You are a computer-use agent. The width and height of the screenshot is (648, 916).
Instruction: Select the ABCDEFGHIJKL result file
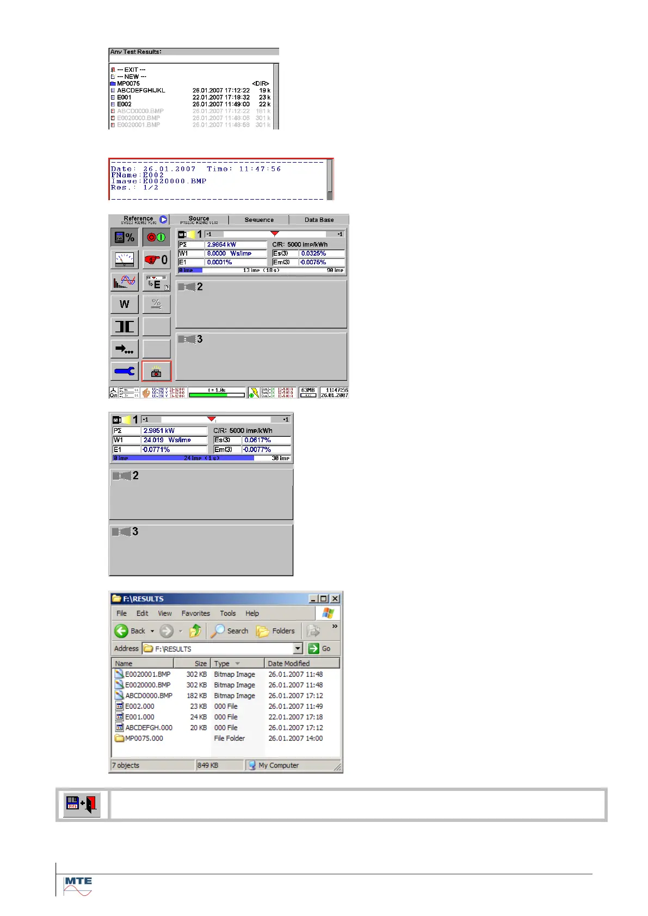(x=190, y=90)
